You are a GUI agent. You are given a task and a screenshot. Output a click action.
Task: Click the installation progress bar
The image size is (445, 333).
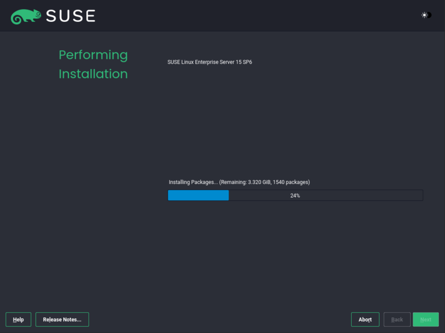(x=296, y=195)
